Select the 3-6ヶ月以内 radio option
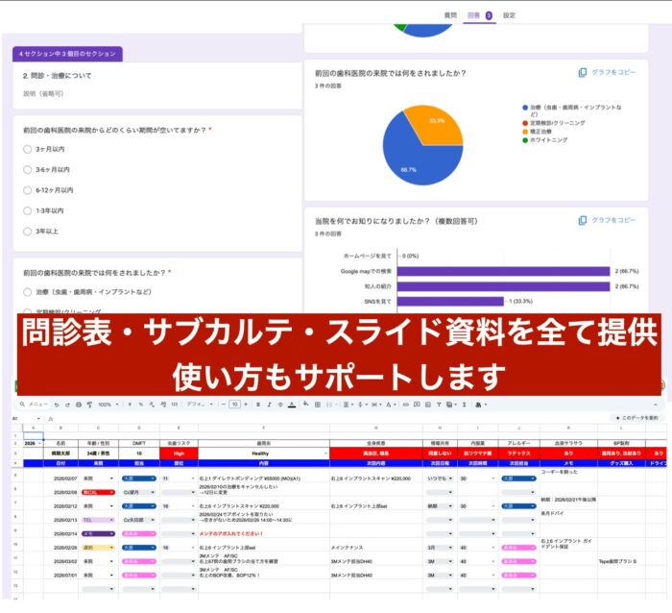Viewport: 672px width, 613px height. [28, 170]
